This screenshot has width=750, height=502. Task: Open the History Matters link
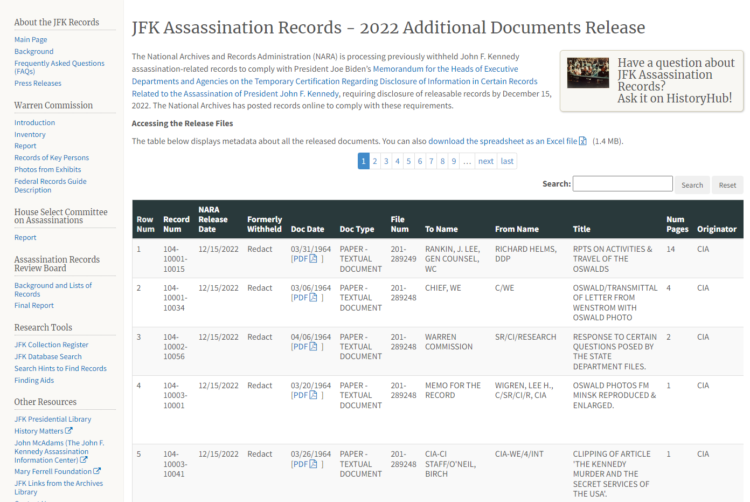click(39, 431)
